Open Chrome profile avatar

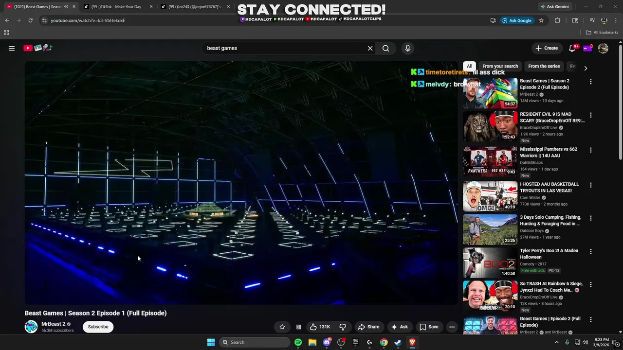(x=604, y=20)
